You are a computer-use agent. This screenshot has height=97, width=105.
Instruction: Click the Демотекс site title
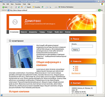(x=33, y=21)
